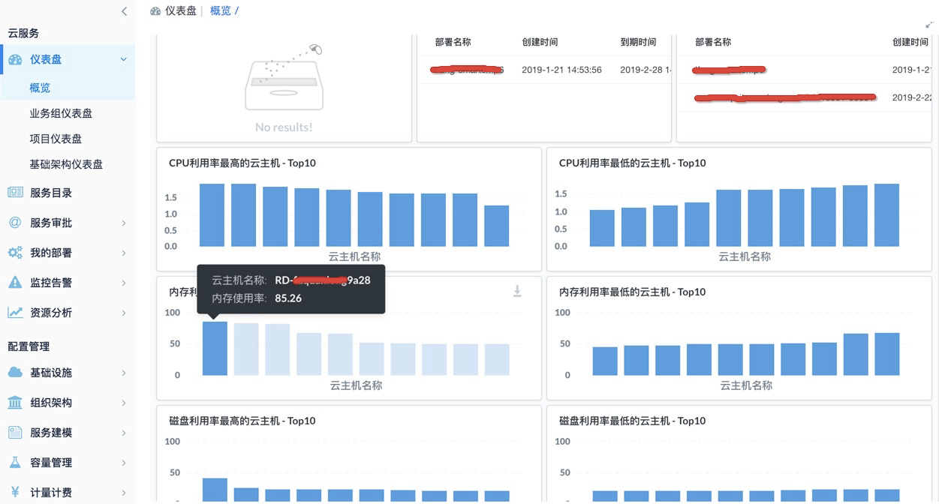Image resolution: width=939 pixels, height=504 pixels.
Task: Click the 到期时间 column header
Action: (638, 42)
